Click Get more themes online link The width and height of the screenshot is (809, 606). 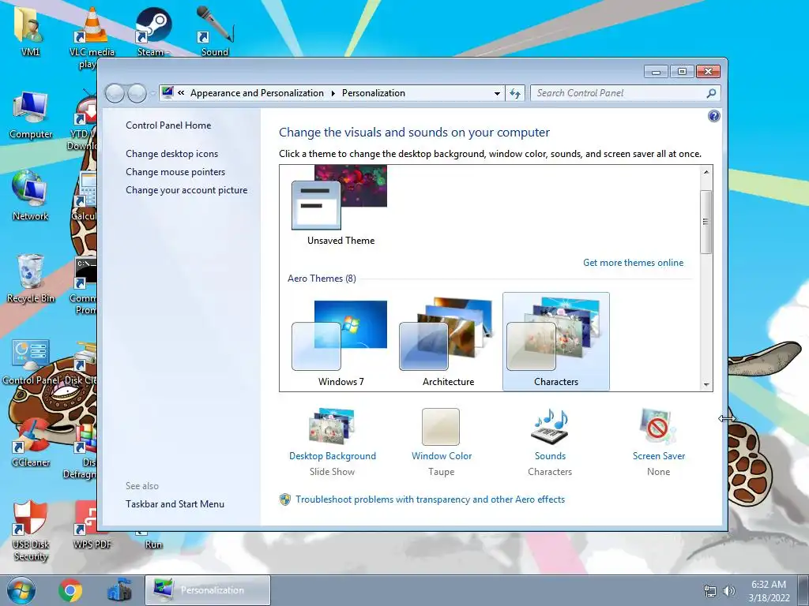[x=633, y=263]
